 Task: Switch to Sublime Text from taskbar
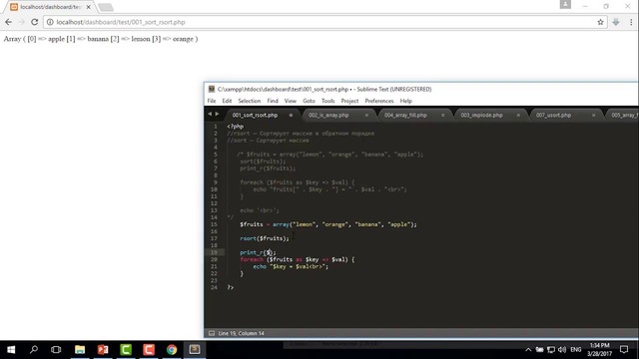[195, 350]
